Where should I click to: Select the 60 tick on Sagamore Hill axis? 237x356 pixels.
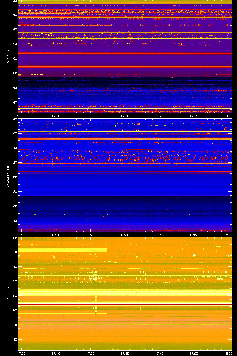(x=15, y=206)
